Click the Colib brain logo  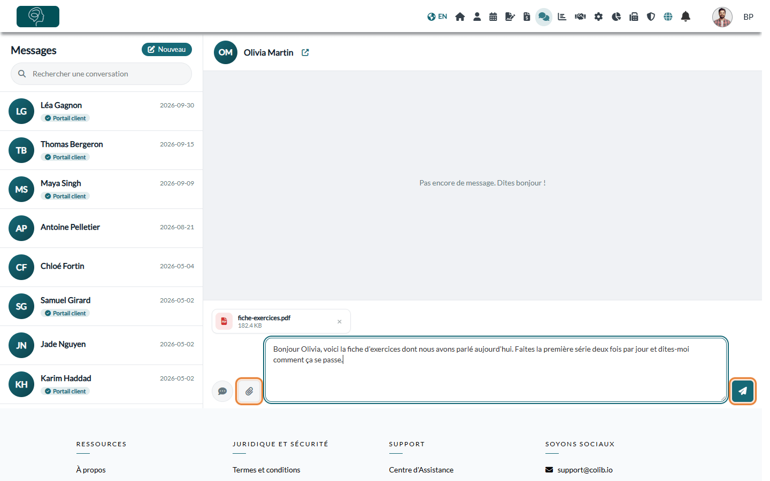[38, 17]
